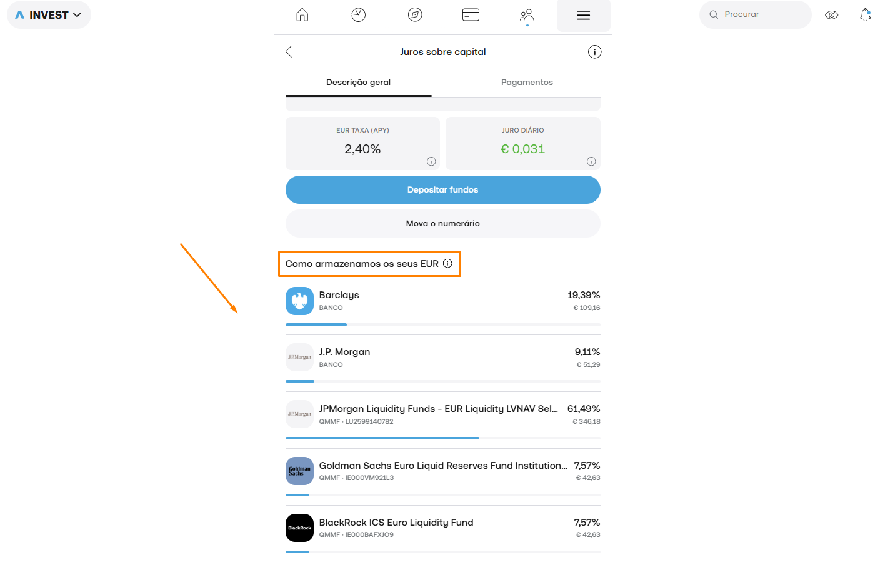This screenshot has height=562, width=880.
Task: Open the home icon in top navigation
Action: tap(302, 15)
